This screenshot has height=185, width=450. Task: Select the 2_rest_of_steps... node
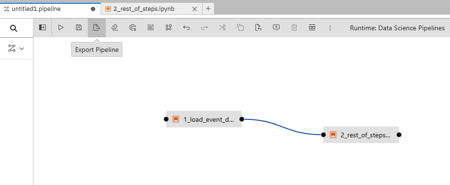(361, 135)
